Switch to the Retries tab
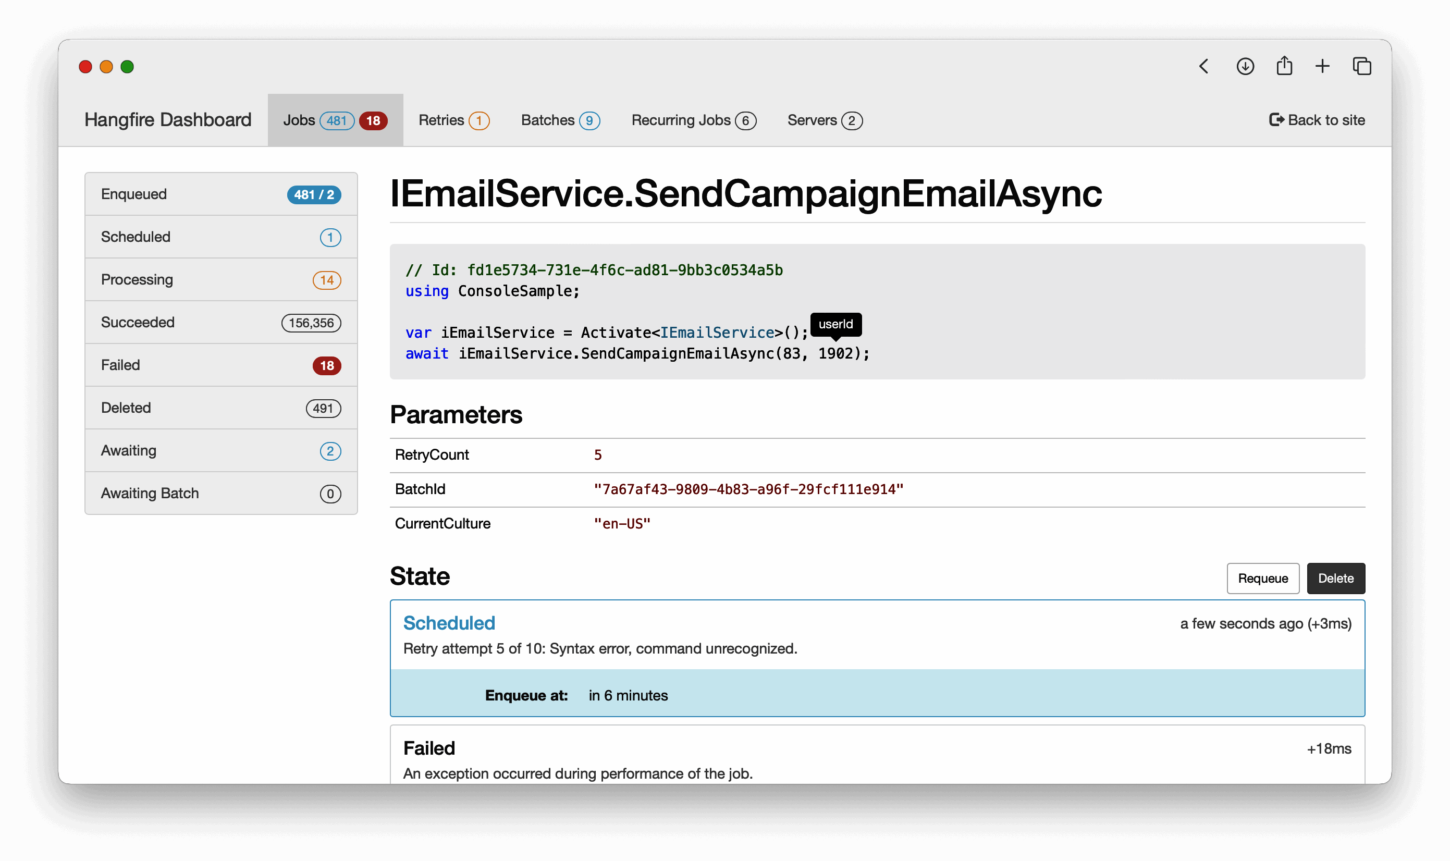The image size is (1450, 861). (453, 120)
